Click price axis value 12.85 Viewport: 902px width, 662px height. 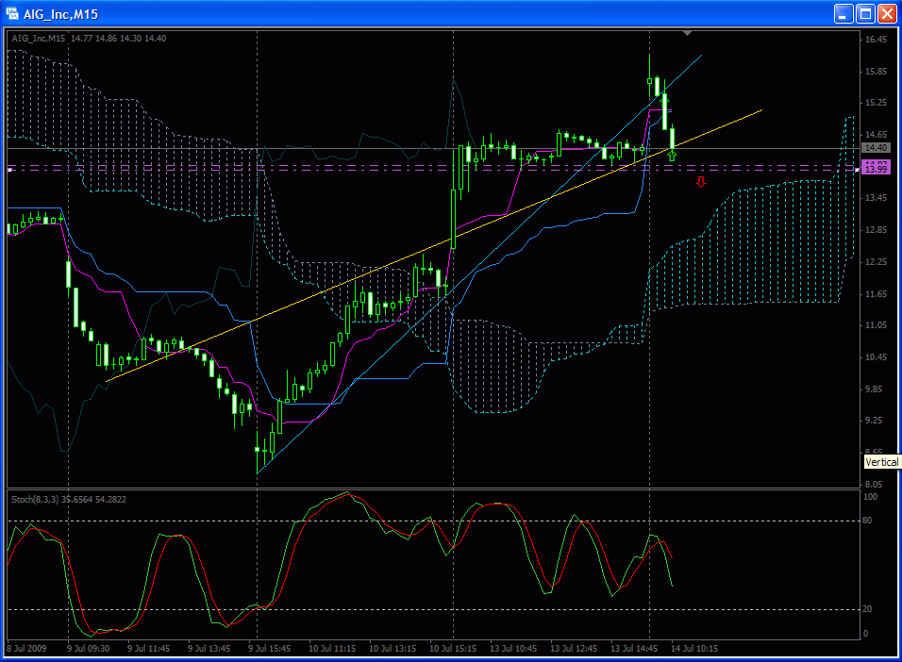click(876, 230)
